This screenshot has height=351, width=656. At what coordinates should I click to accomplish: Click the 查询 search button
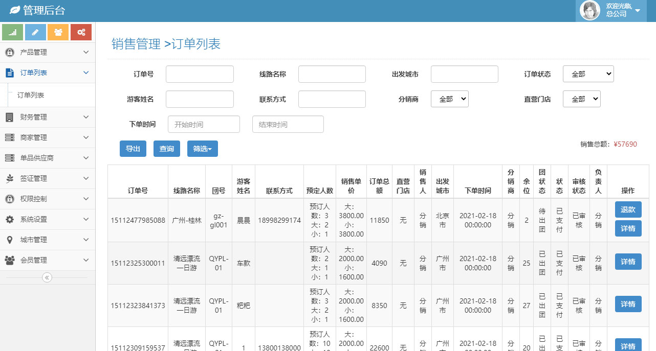[166, 149]
